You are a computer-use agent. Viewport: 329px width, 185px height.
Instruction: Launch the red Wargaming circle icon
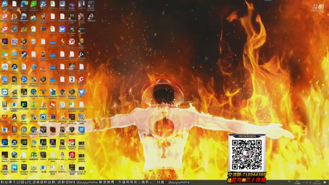[72, 42]
